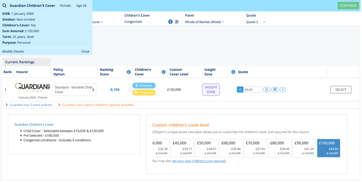Close the client details panel
The height and width of the screenshot is (182, 362).
coord(85,51)
